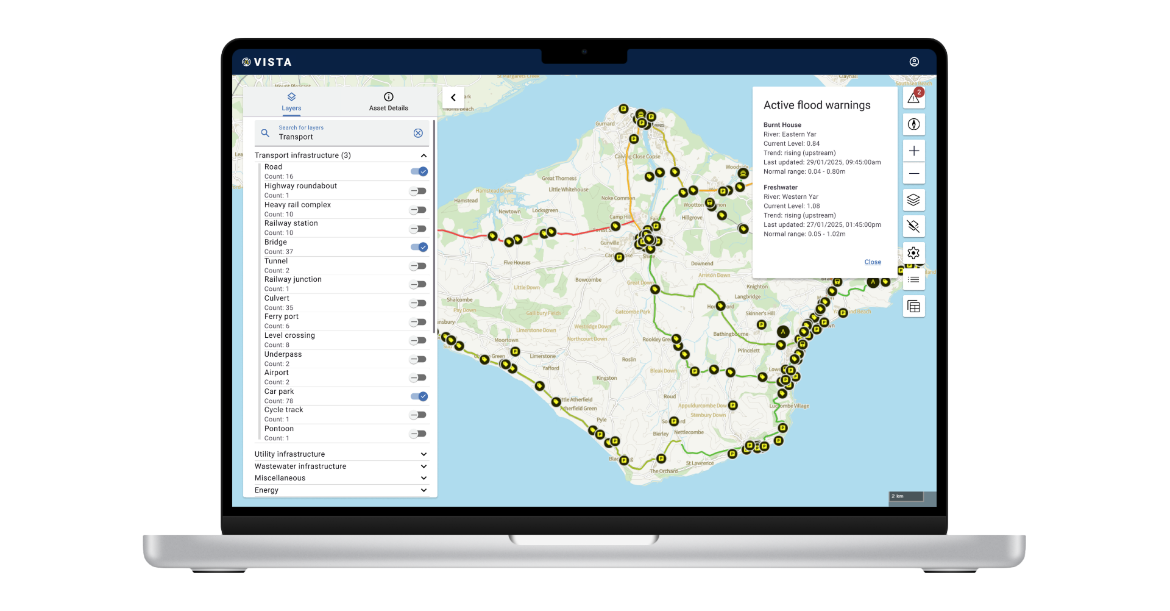Open the settings gear on map toolbar
The image size is (1170, 611).
(x=913, y=253)
